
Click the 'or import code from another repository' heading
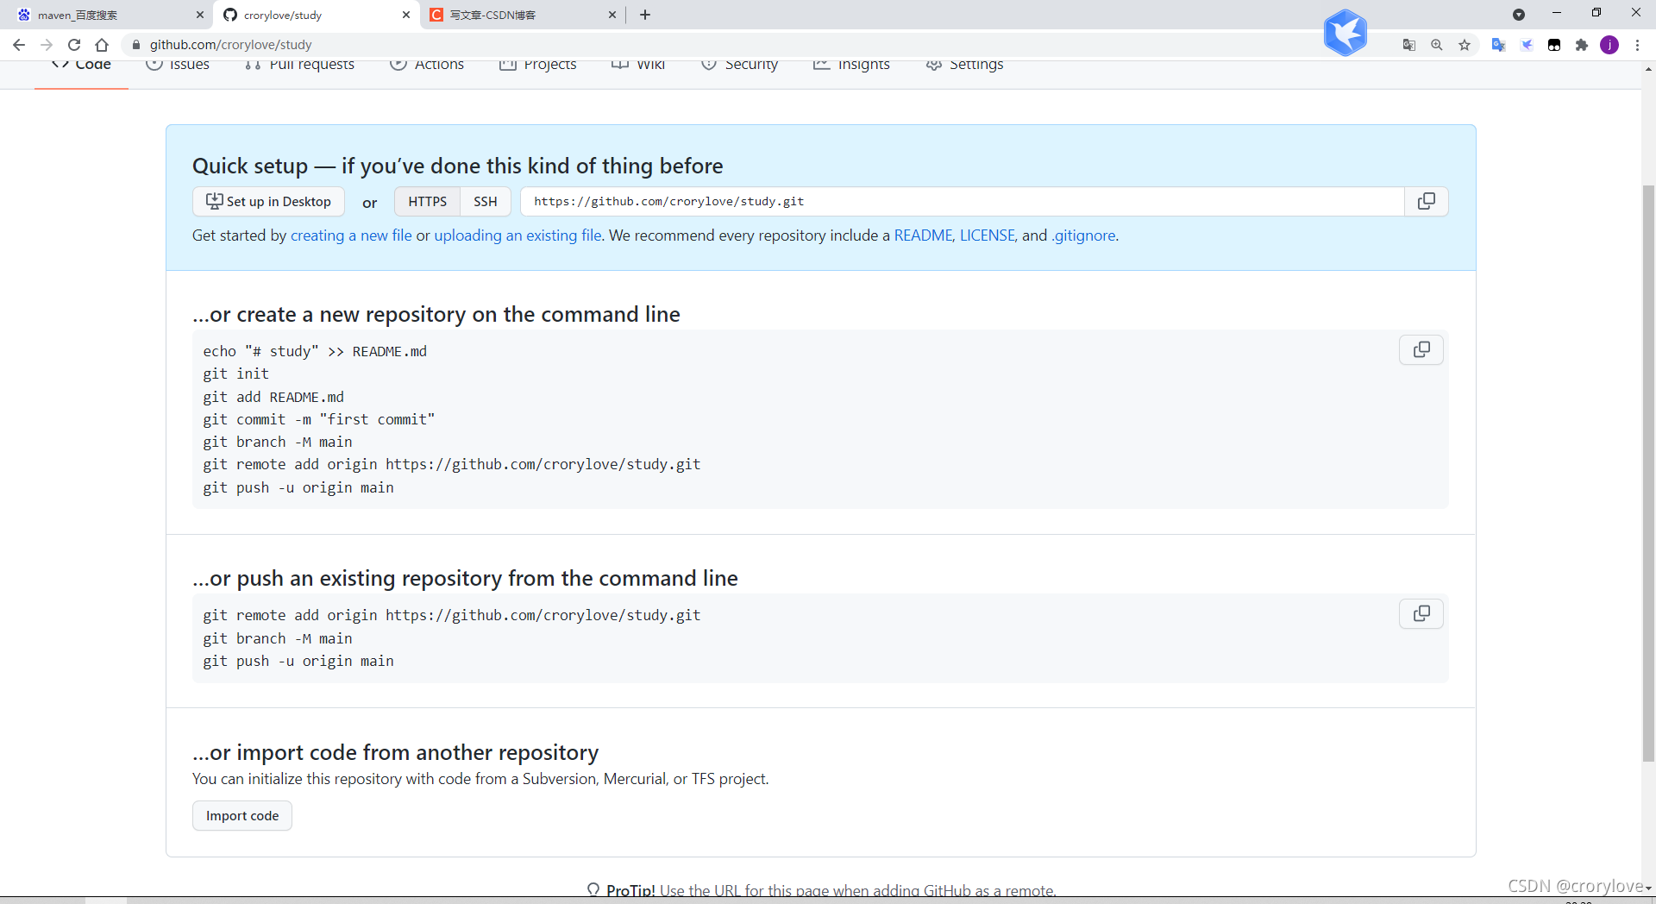click(395, 752)
